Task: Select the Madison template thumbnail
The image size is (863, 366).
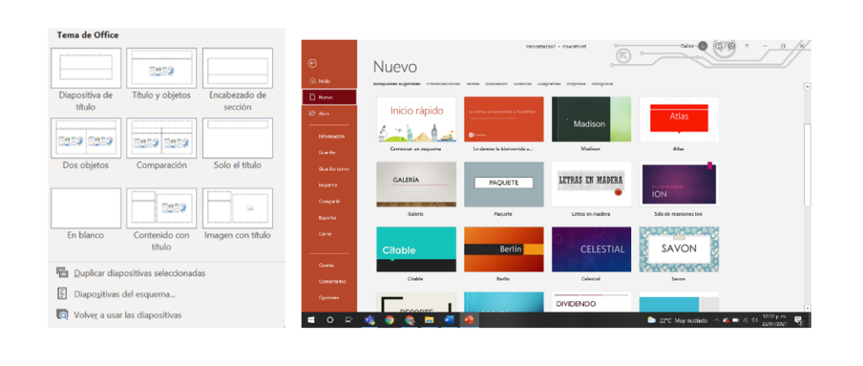Action: 592,120
